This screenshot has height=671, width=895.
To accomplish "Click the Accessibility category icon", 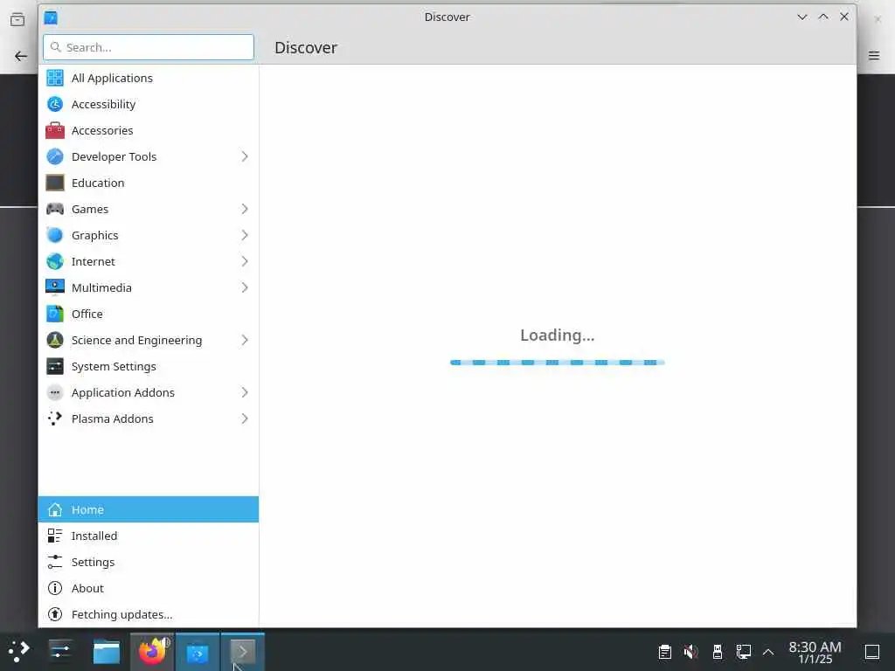I will [55, 104].
